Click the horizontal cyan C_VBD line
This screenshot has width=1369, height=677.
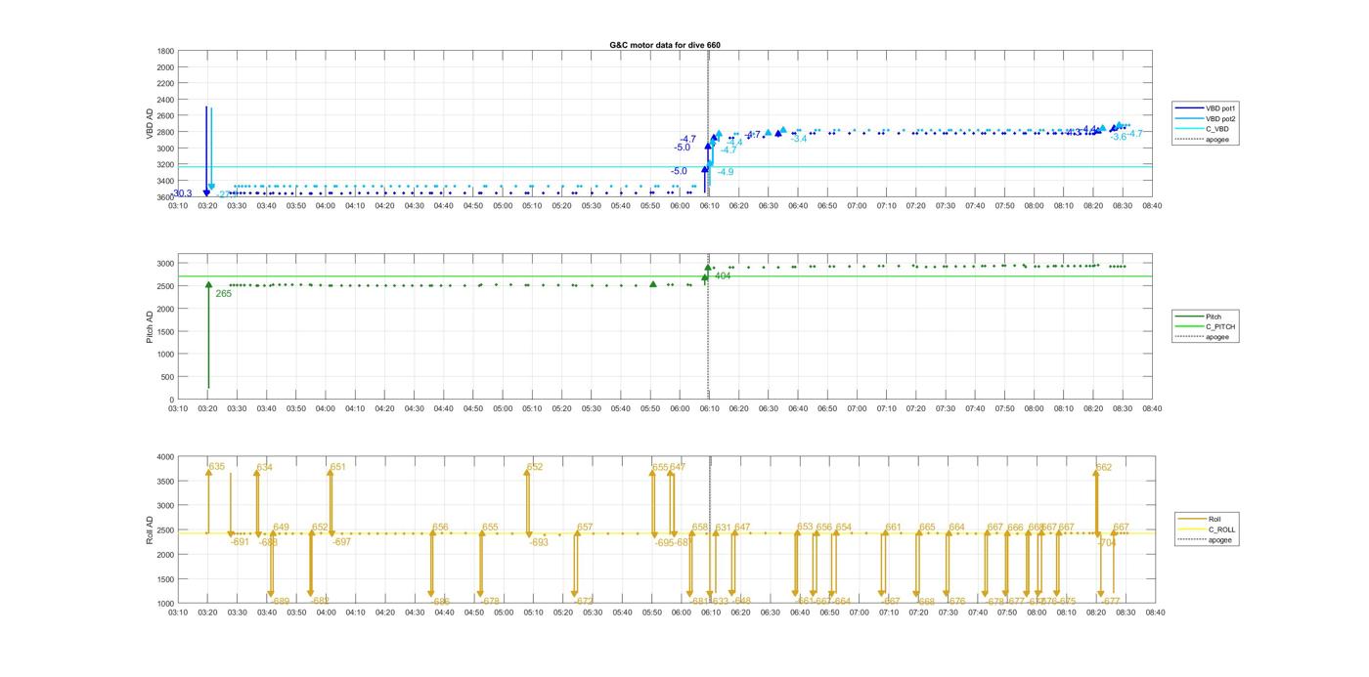(x=665, y=166)
